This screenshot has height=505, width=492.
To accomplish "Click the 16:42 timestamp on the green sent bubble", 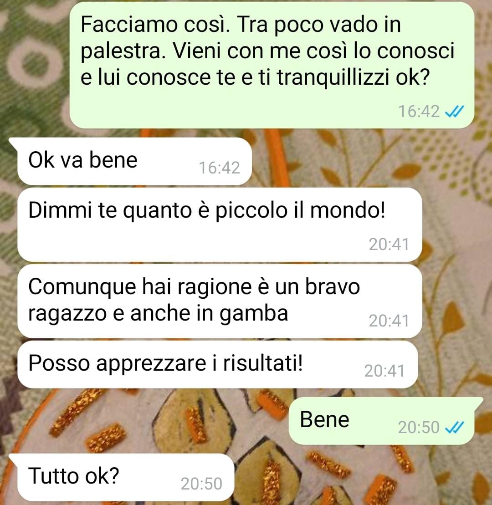I will tap(419, 112).
